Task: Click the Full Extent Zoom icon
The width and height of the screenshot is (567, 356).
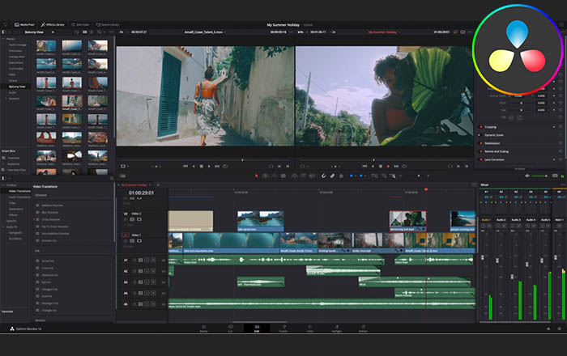Action: [x=374, y=176]
